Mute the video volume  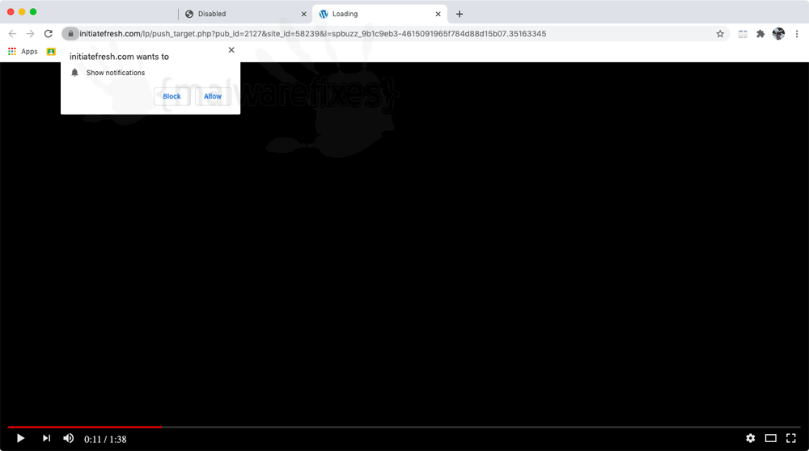(68, 438)
